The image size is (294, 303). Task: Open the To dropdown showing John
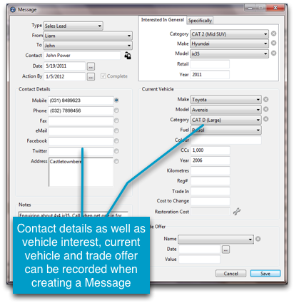click(88, 46)
